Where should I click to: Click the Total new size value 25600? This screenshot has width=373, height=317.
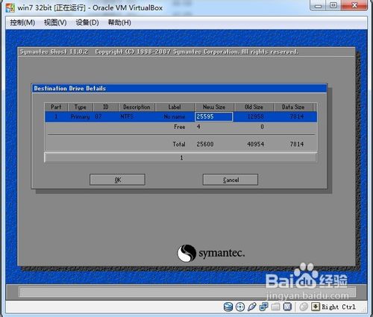click(205, 144)
